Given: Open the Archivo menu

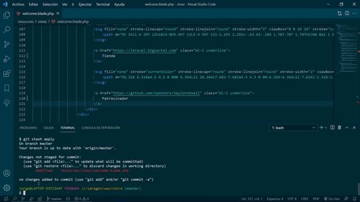Looking at the screenshot, I should click(x=18, y=4).
